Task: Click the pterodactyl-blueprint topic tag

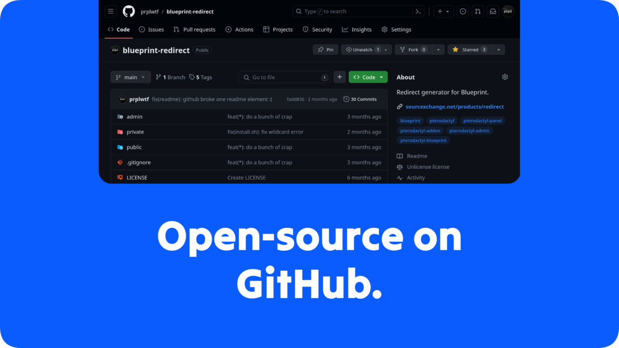Action: (424, 140)
